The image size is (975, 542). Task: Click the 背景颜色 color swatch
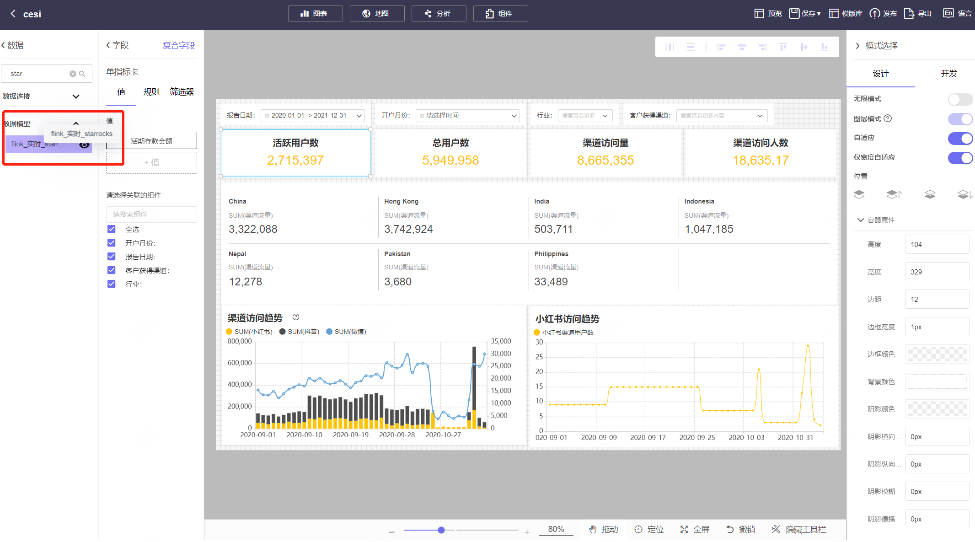(937, 381)
